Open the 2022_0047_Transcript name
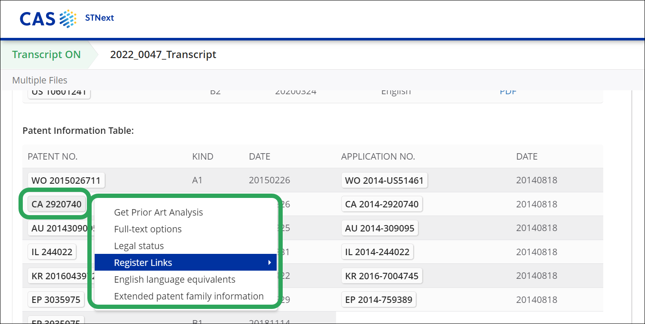This screenshot has height=324, width=645. (163, 55)
